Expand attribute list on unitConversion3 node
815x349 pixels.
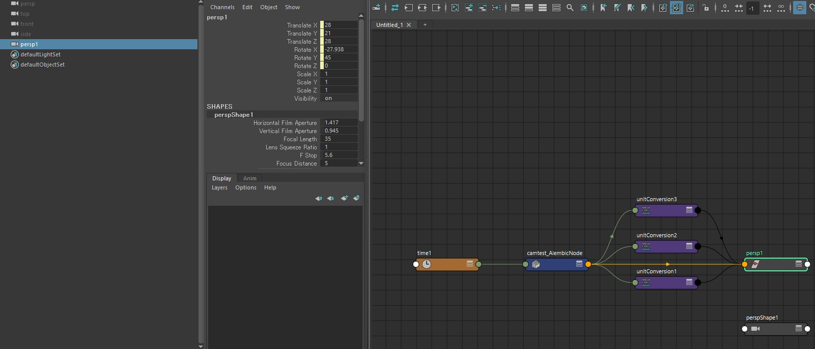click(x=689, y=210)
